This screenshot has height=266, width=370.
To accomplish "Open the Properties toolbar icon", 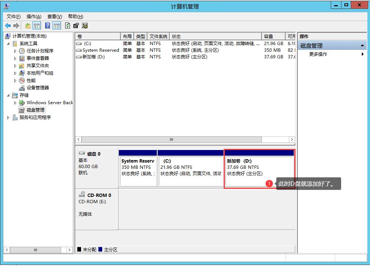I will pyautogui.click(x=76, y=25).
